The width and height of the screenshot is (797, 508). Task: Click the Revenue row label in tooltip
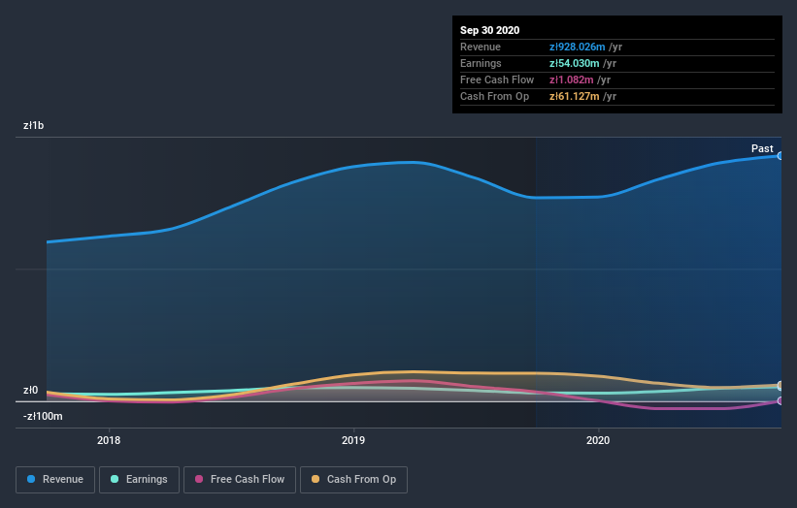[481, 47]
